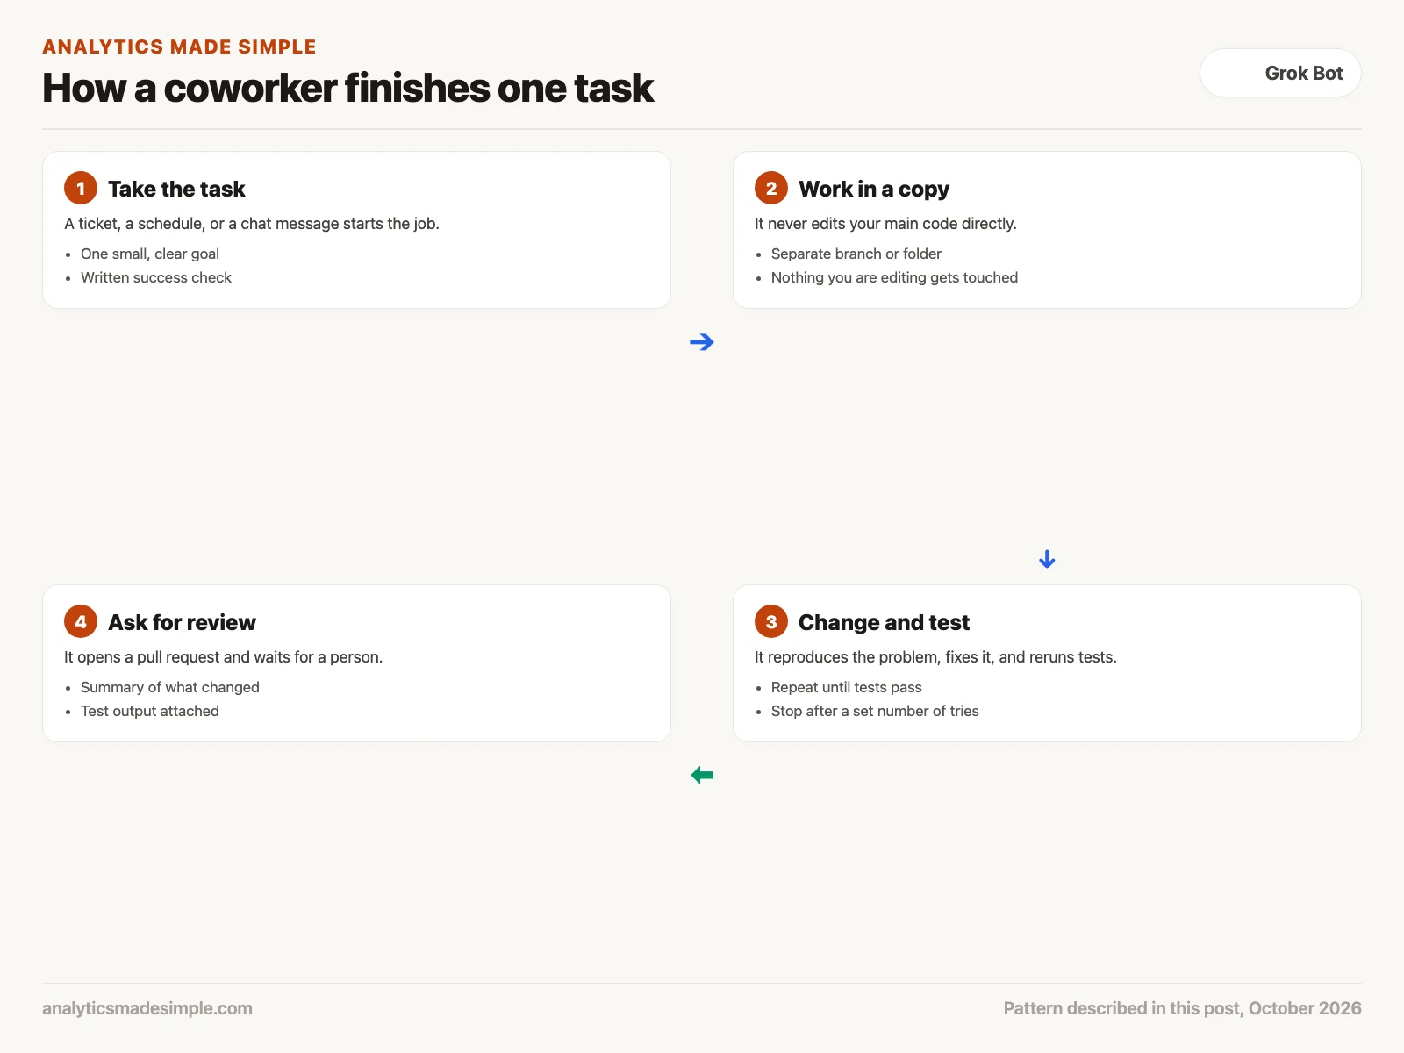Screen dimensions: 1404x1053
Task: Click 'A ticket, a schedule, or a chat message' sentence
Action: [252, 224]
